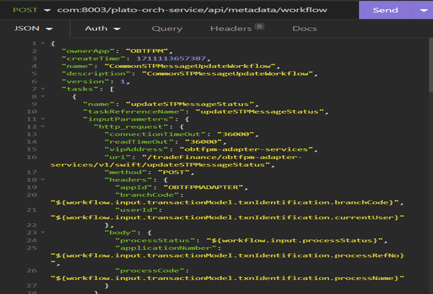The width and height of the screenshot is (433, 294).
Task: Click "updateSTPMessageStatus" value on line 9
Action: click(x=190, y=104)
